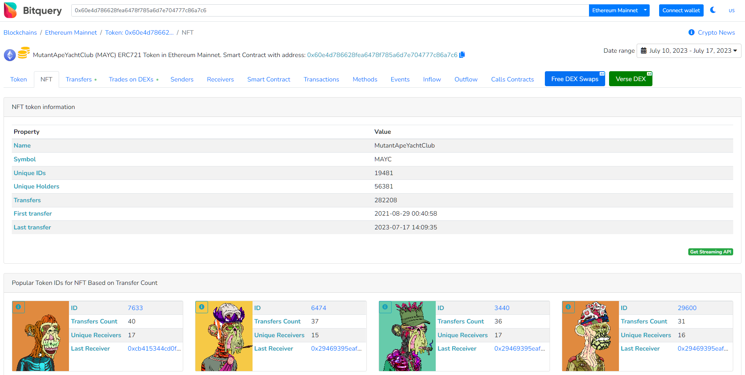
Task: Open the mutant ape 3440 thumbnail
Action: click(407, 336)
